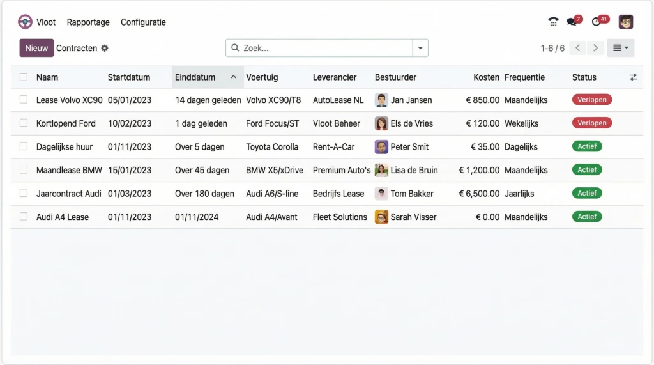
Task: Expand the search options dropdown arrow
Action: pos(420,48)
